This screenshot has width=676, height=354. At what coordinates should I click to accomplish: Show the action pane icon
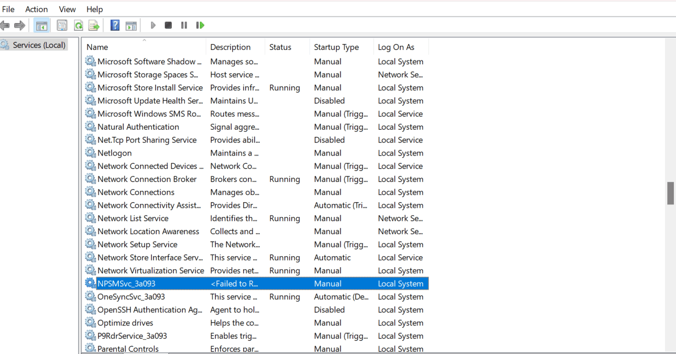click(x=131, y=25)
